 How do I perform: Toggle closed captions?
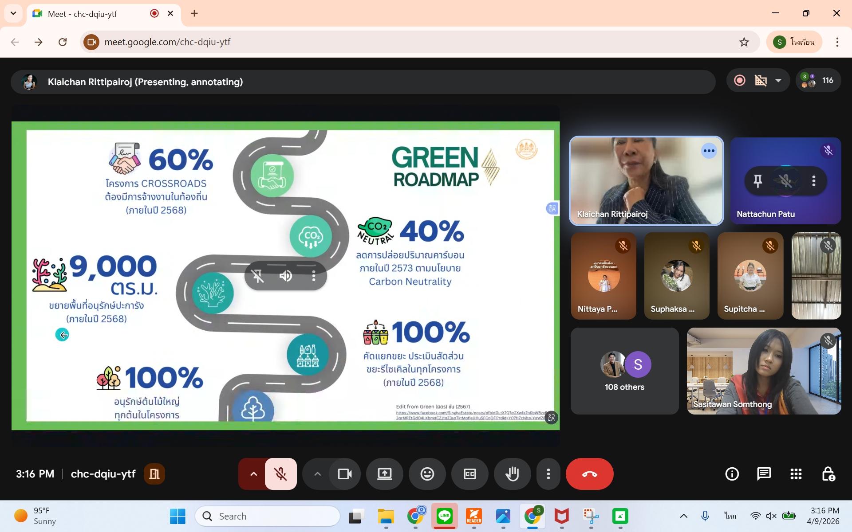click(469, 474)
